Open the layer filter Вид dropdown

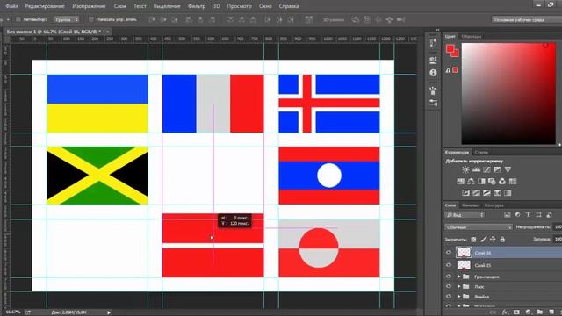pos(465,215)
